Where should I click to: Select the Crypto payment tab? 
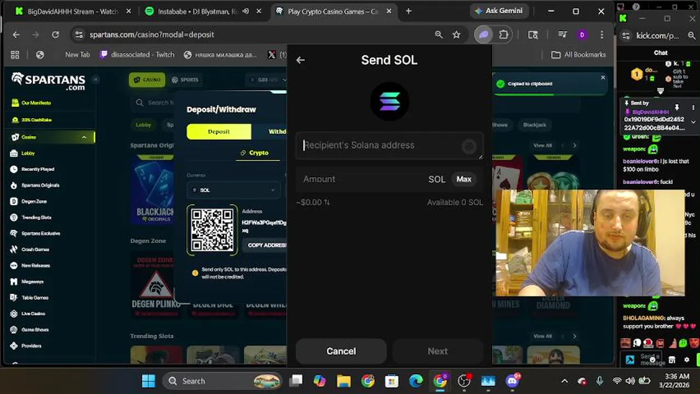pos(255,153)
